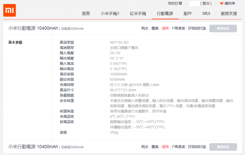Click top product title 小米行動電源 10400mAh

(x=33, y=28)
